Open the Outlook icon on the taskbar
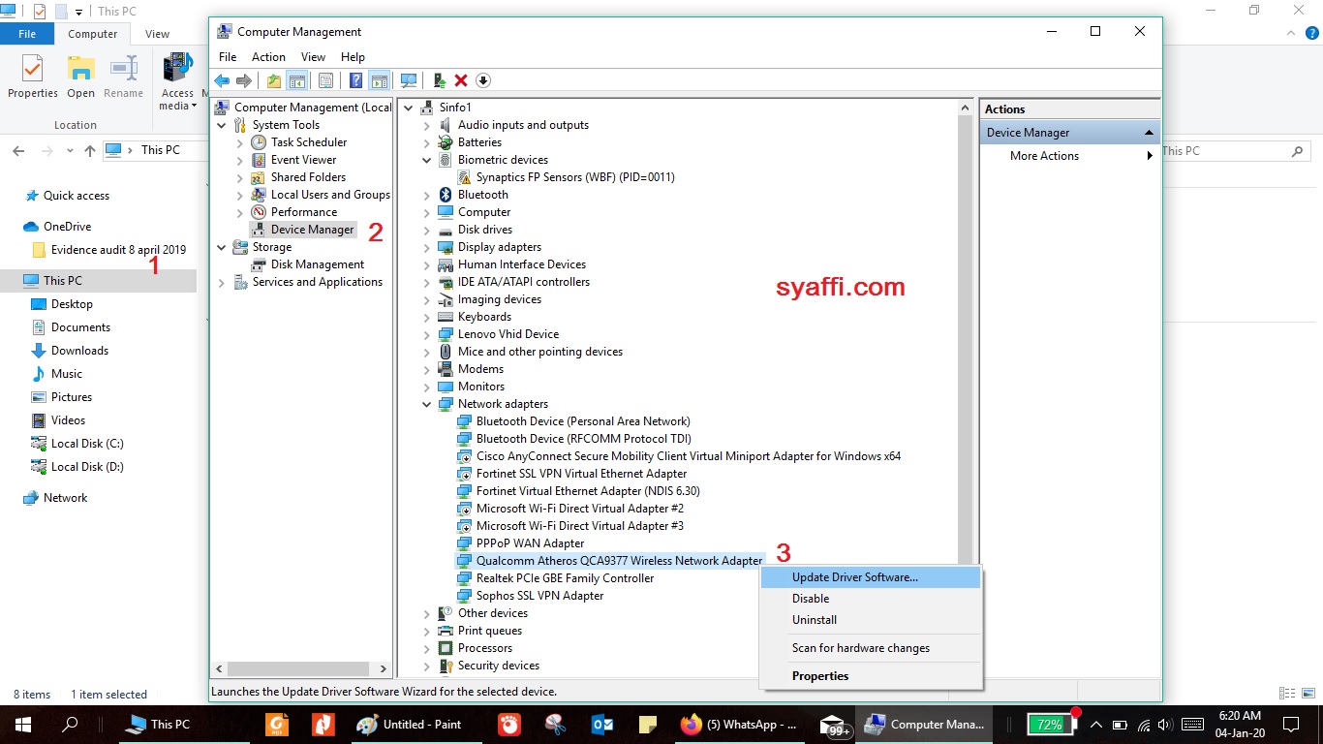This screenshot has height=744, width=1323. 602,725
